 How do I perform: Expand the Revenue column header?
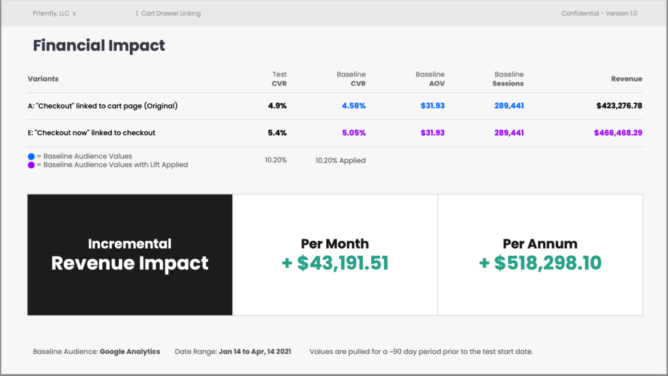[x=627, y=78]
